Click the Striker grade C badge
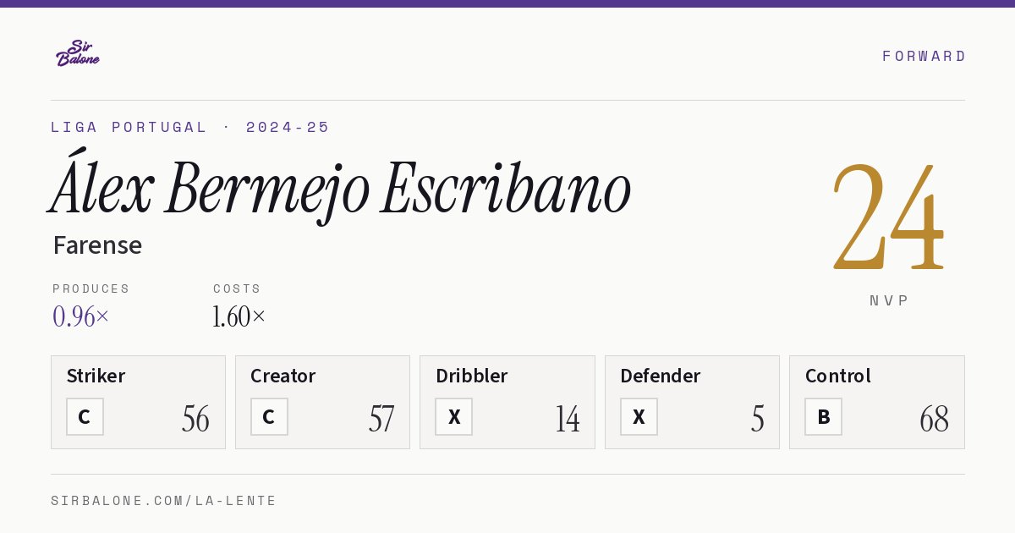The height and width of the screenshot is (533, 1015). pos(85,416)
